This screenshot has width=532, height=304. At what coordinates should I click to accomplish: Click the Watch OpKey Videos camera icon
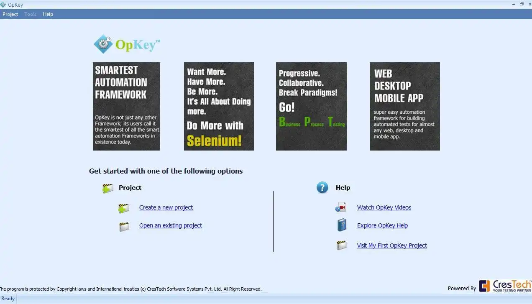341,207
